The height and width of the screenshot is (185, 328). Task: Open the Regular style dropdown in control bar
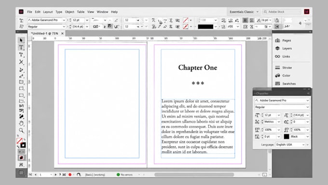tap(64, 27)
